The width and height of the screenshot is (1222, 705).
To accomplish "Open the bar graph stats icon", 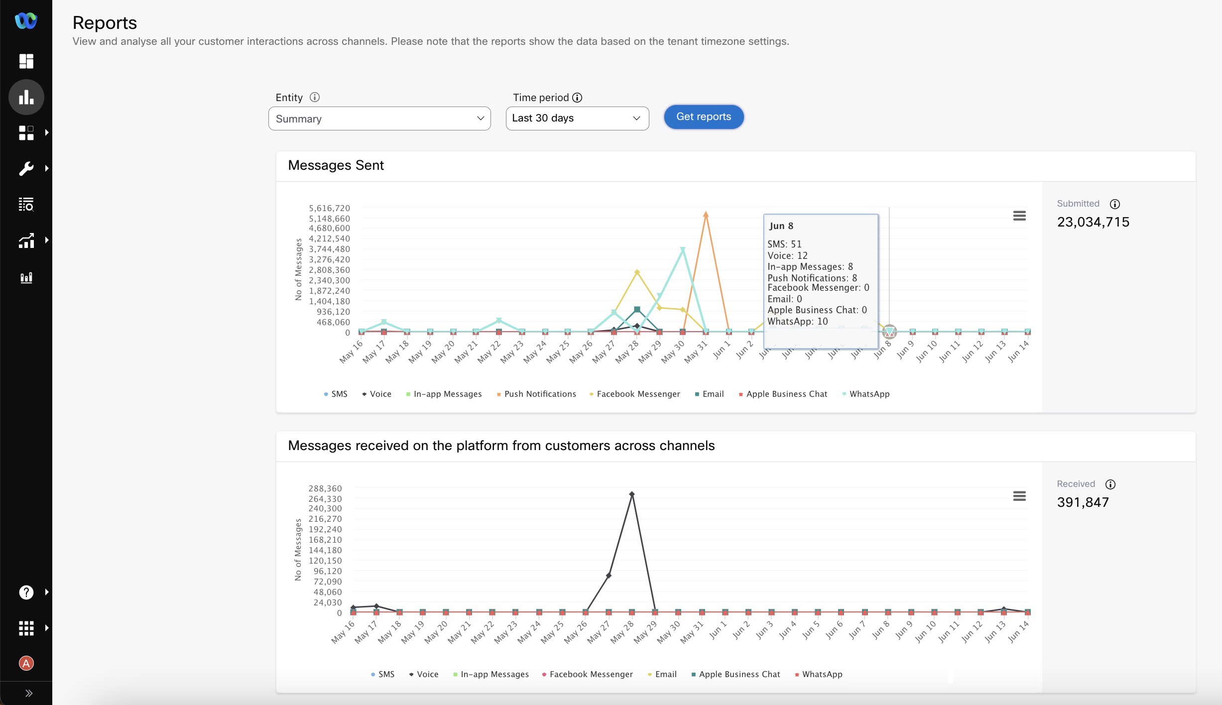I will coord(26,277).
